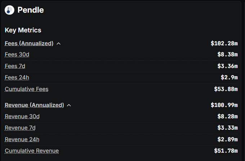Click the Key Metrics heading
This screenshot has width=245, height=161.
[x=23, y=30]
